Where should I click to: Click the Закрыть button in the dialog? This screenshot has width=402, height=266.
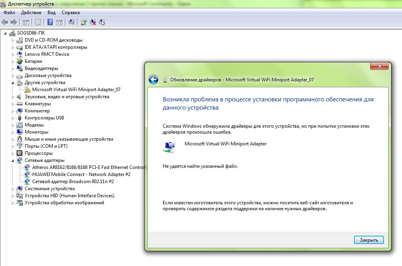369,240
